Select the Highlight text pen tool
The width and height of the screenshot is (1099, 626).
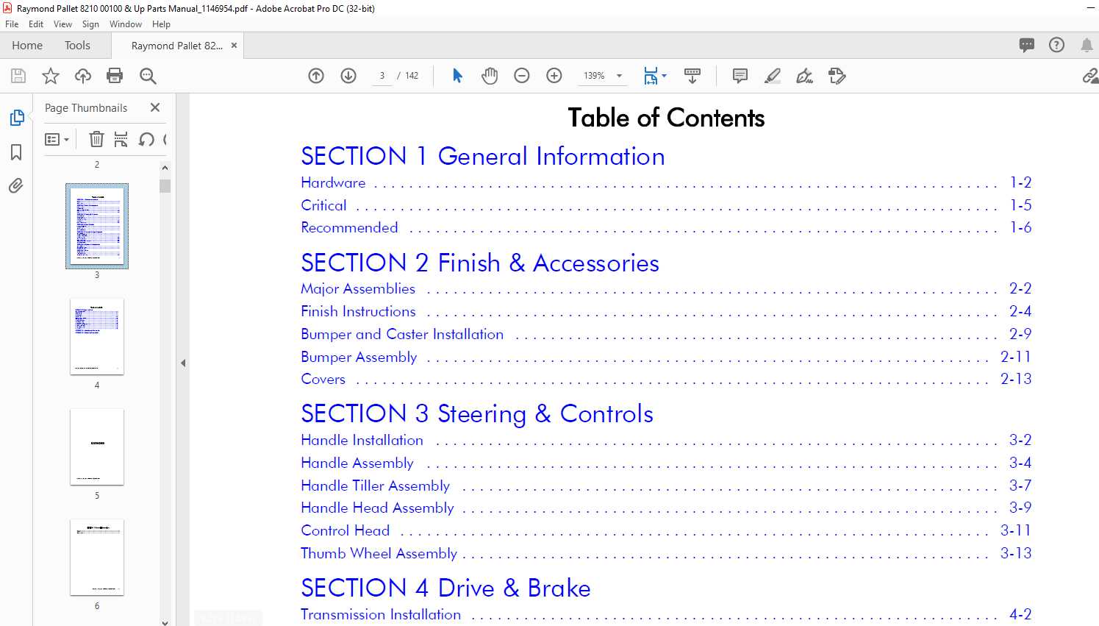point(773,76)
